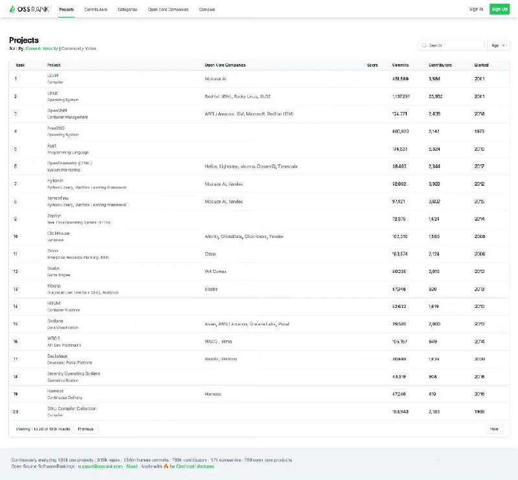
Task: Sort projects by Community Votes
Action: 79,48
